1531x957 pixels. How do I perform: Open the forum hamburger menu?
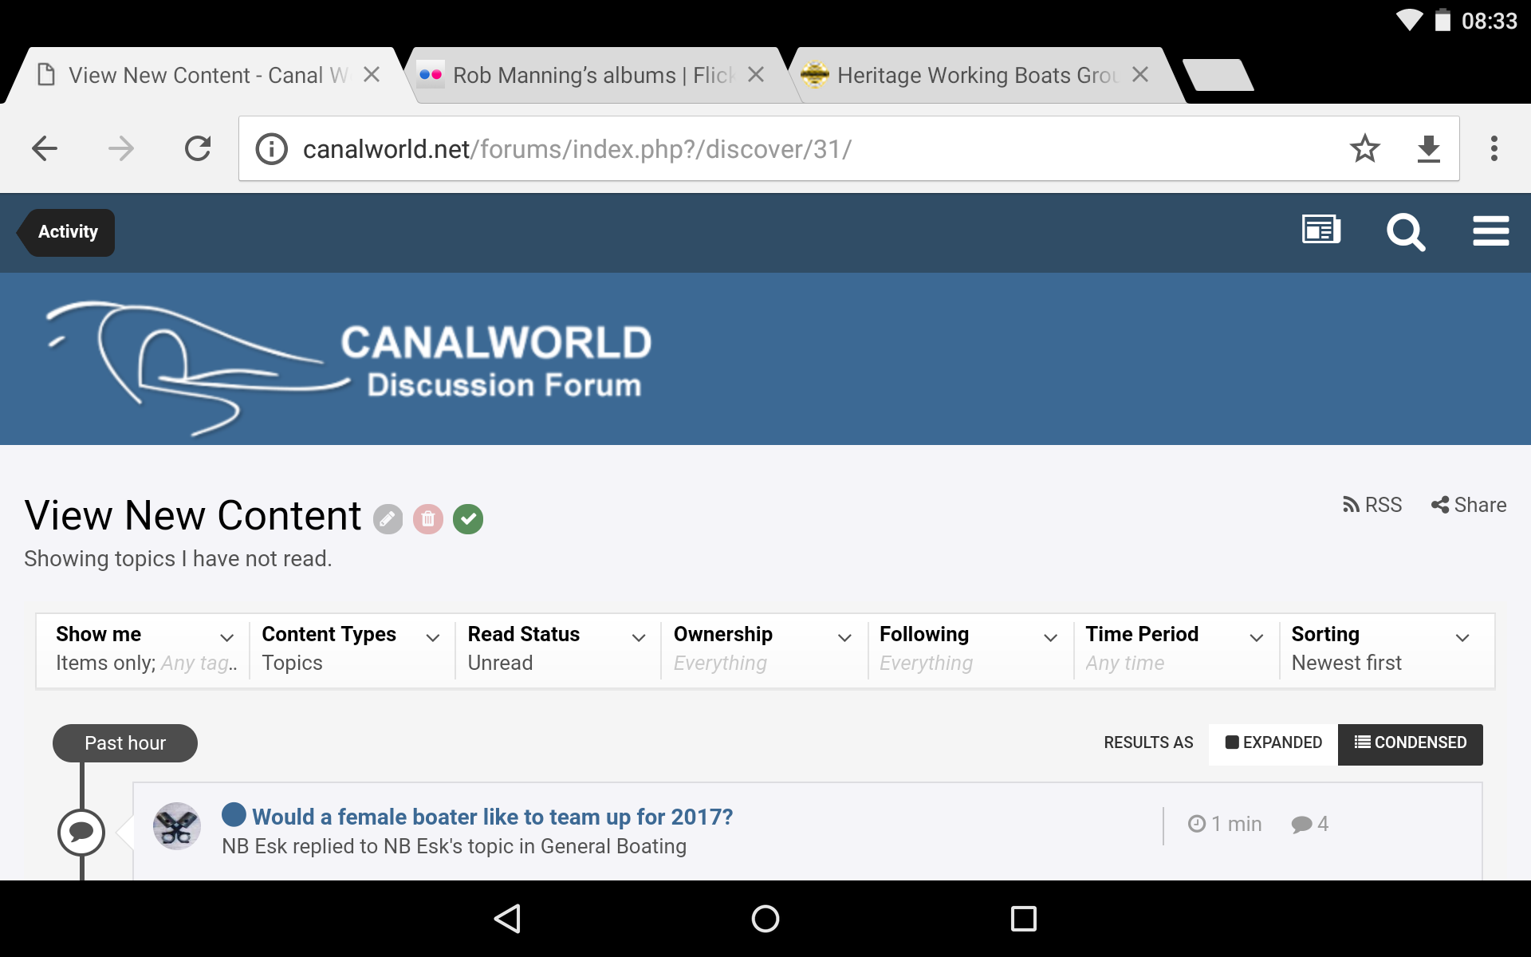click(1491, 231)
